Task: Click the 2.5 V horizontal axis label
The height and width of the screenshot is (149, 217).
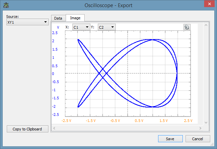Action: pos(188,121)
